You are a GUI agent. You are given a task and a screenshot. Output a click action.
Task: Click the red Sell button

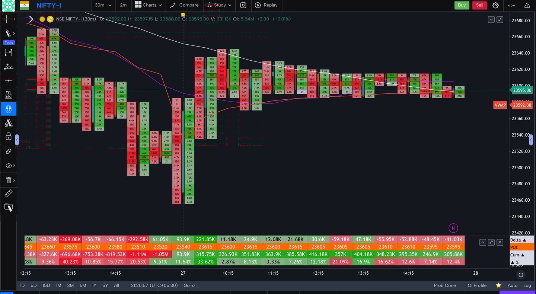480,5
